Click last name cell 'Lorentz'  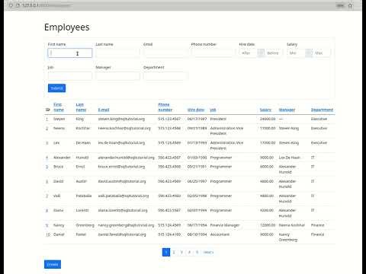coord(82,211)
